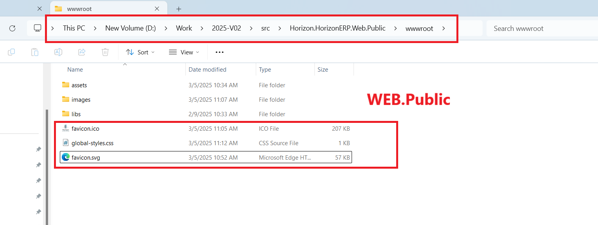This screenshot has height=225, width=598.
Task: Select the wwwroot tab
Action: tap(109, 9)
